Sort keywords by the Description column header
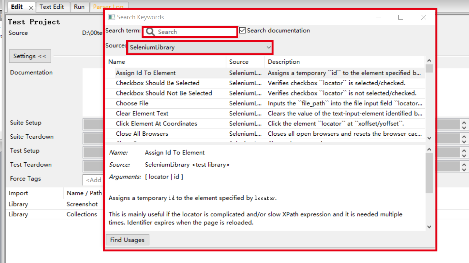Viewport: 469px width, 263px height. coord(344,62)
